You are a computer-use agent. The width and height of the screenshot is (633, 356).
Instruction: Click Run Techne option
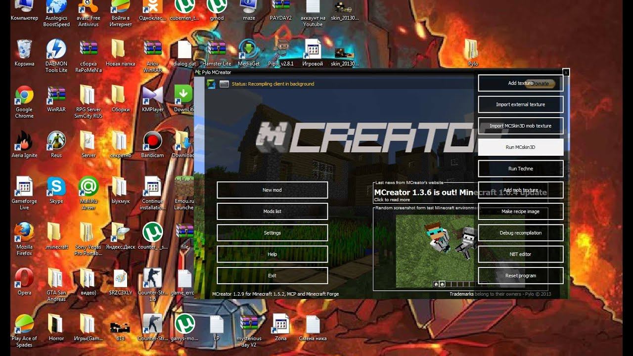[521, 169]
